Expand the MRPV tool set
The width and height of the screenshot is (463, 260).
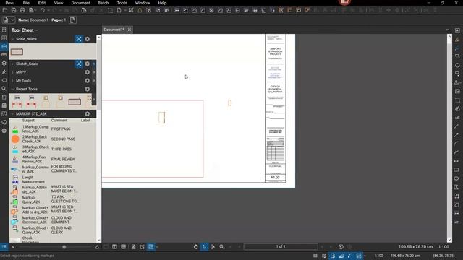pyautogui.click(x=12, y=72)
